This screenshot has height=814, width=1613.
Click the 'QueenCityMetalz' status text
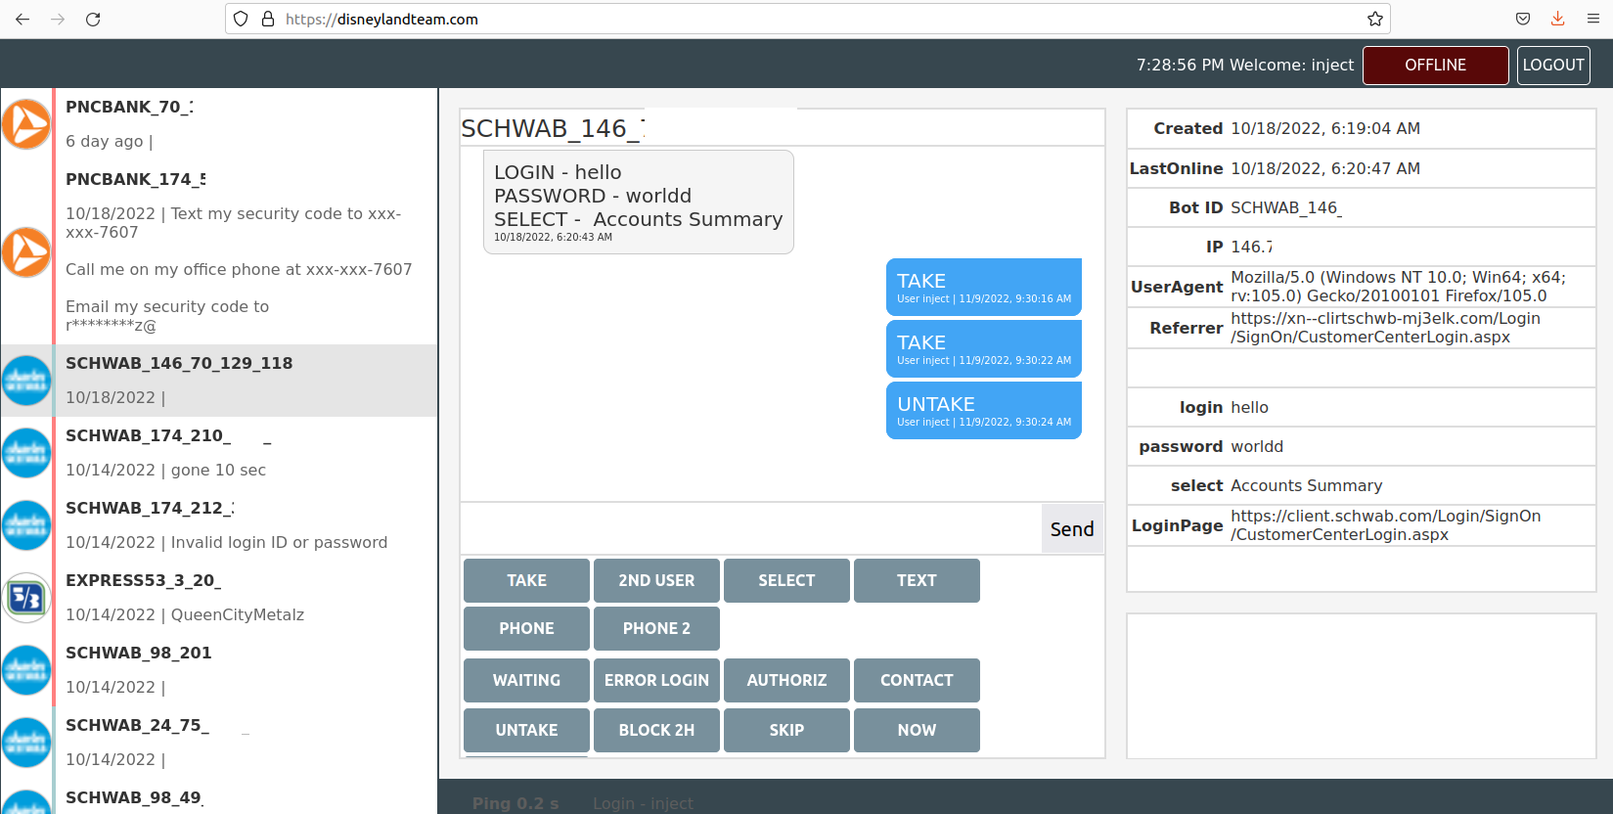click(x=238, y=614)
